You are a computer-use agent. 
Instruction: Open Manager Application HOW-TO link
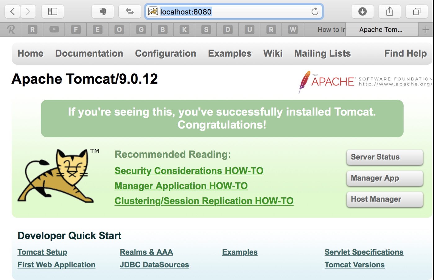pyautogui.click(x=181, y=186)
